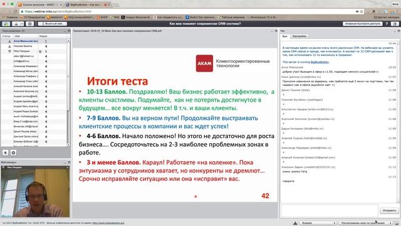Open the bigbluebutton.org link in the footer
401x226 pixels.
pos(108,223)
